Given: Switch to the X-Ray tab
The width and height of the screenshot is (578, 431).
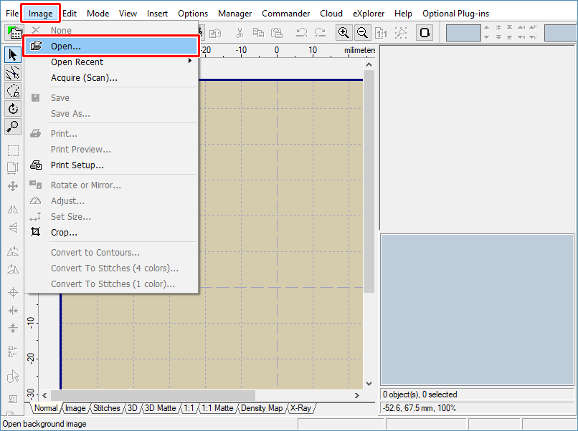Looking at the screenshot, I should pyautogui.click(x=300, y=408).
